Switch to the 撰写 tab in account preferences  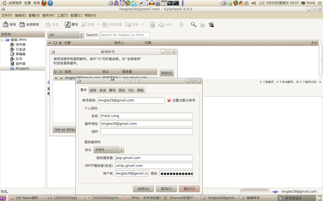(x=112, y=90)
